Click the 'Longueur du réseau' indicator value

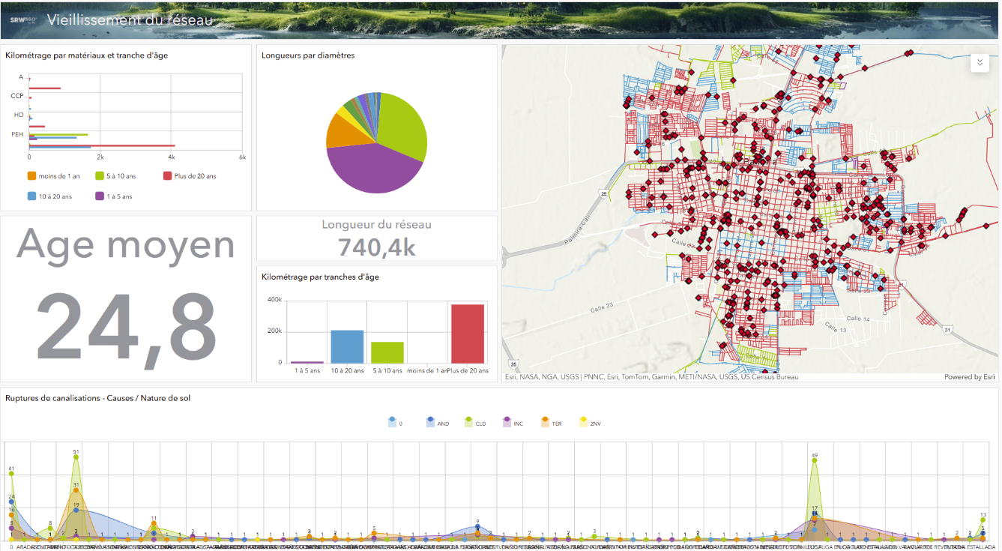(x=376, y=247)
